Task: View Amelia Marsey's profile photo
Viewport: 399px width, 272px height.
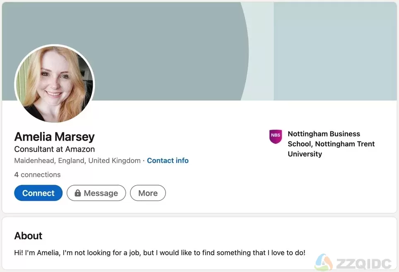Action: click(x=55, y=84)
